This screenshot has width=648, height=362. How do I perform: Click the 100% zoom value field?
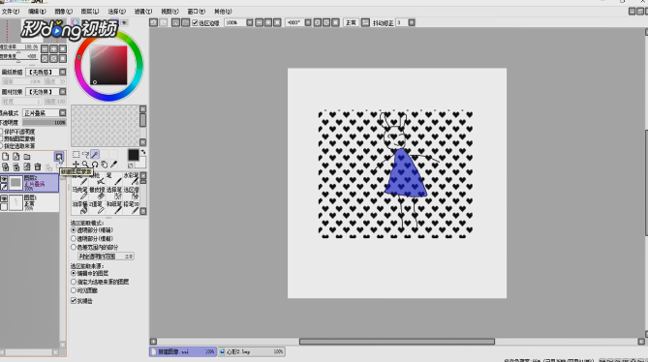tap(234, 22)
